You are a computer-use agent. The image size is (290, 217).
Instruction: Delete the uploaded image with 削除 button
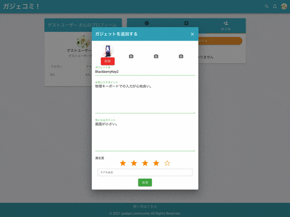pyautogui.click(x=108, y=61)
